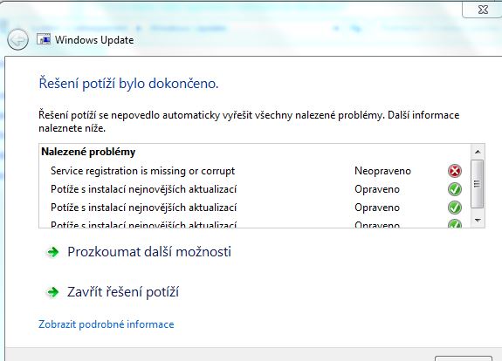Click the Nalezené problémy header
502x361 pixels.
point(88,152)
